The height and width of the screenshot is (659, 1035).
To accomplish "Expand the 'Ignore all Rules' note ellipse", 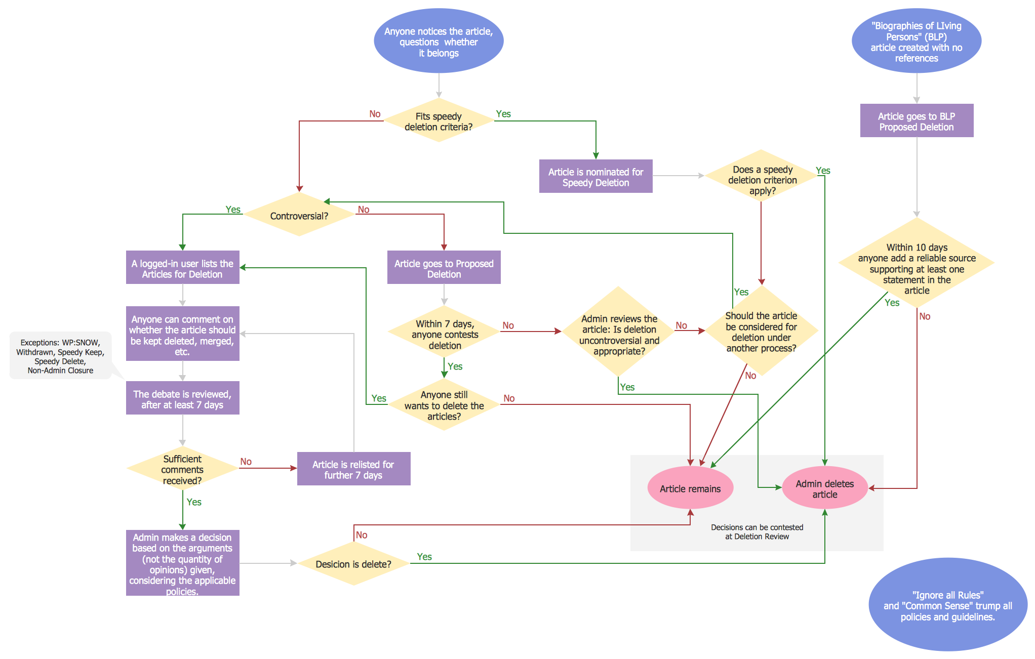I will point(935,603).
